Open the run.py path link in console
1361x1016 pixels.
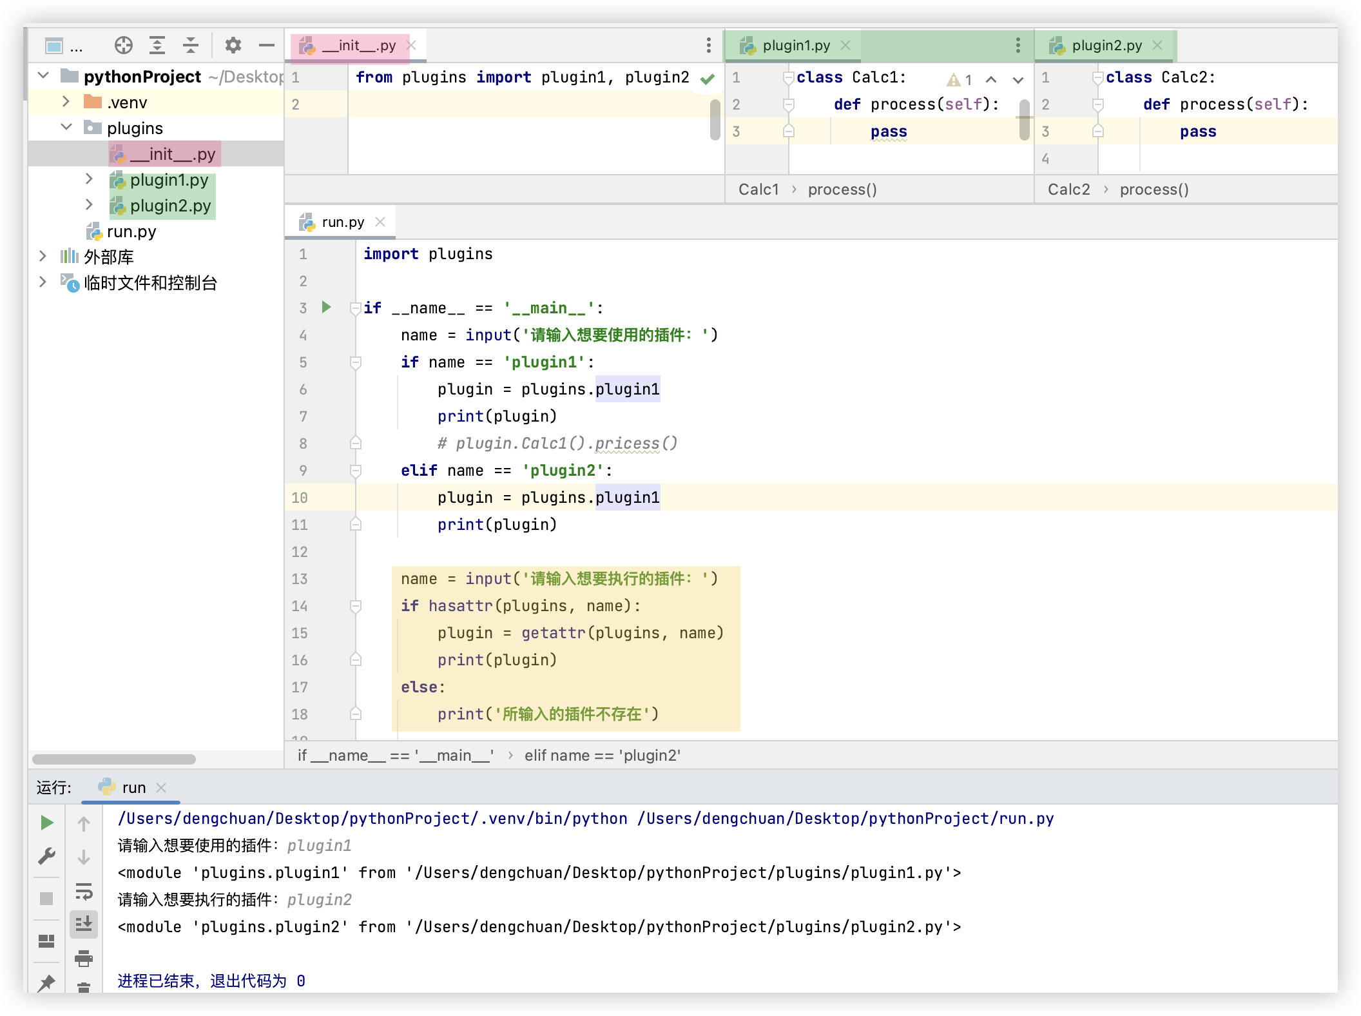pyautogui.click(x=845, y=819)
